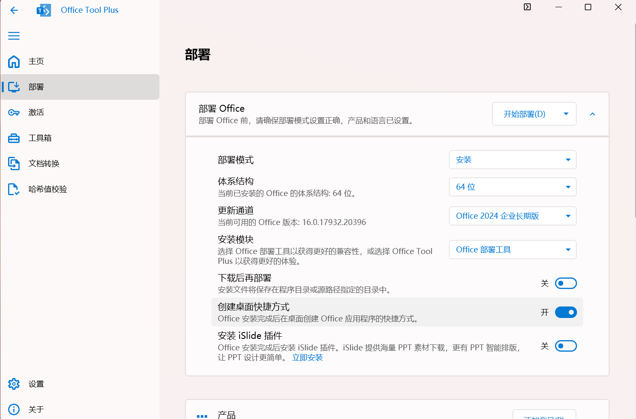636x419 pixels.
Task: Click the toolbox icon for 工具箱
Action: [x=14, y=138]
